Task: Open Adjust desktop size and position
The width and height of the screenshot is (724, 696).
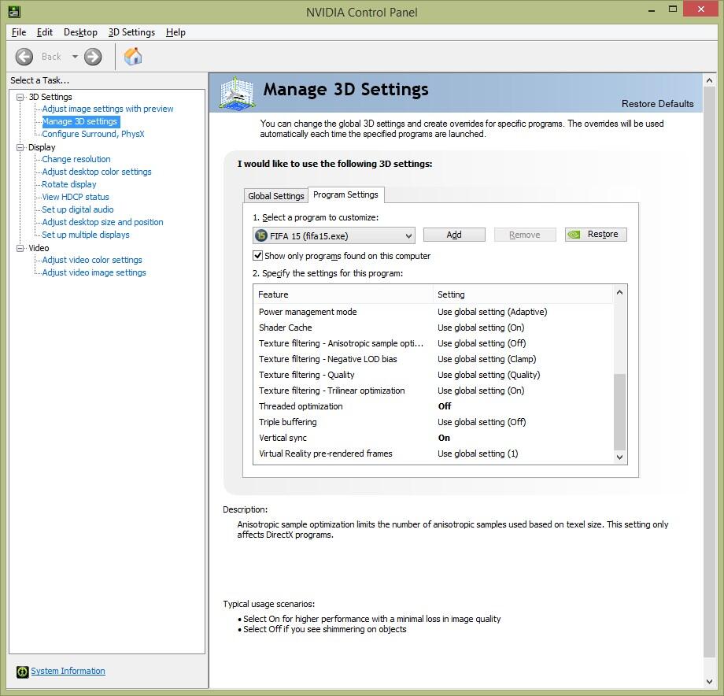Action: [102, 222]
